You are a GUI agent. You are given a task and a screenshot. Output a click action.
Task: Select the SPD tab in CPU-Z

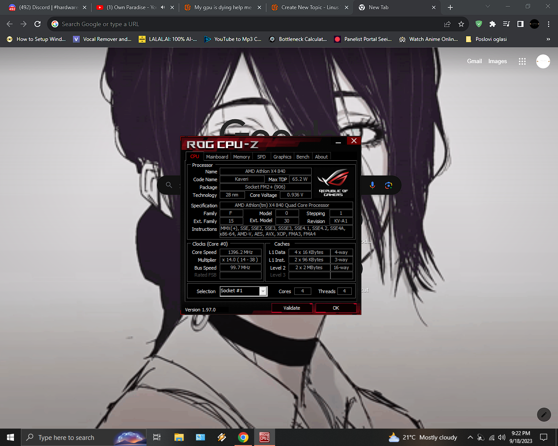coord(262,157)
